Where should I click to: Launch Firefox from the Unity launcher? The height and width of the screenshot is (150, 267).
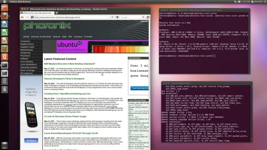pos(5,16)
